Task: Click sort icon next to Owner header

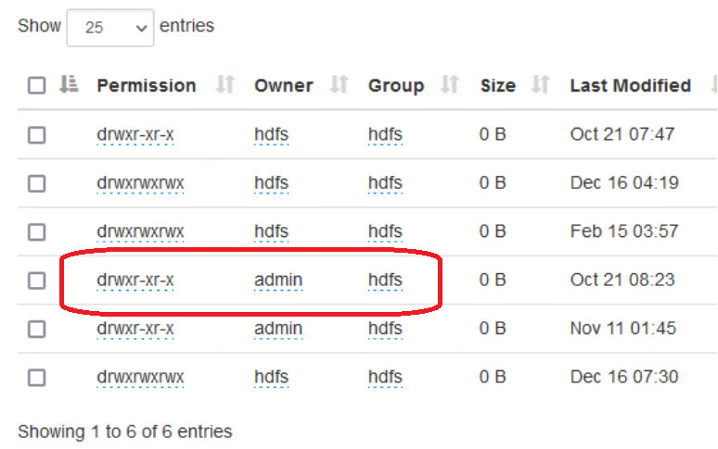Action: point(339,85)
